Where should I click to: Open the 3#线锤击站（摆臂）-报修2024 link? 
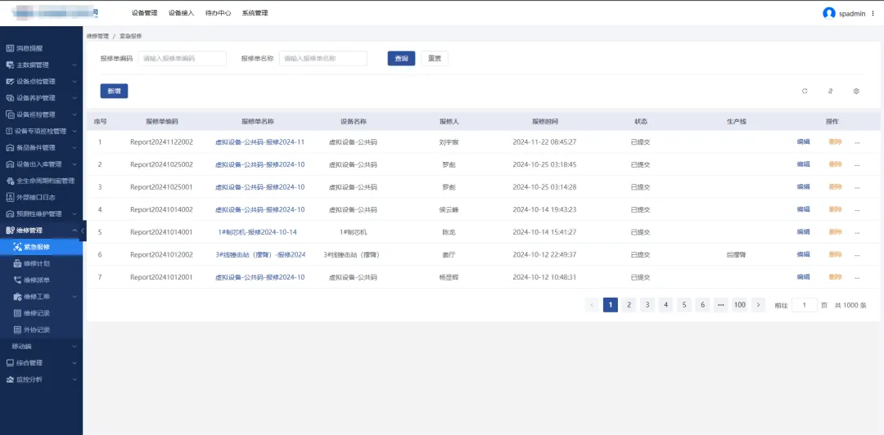[x=260, y=254]
